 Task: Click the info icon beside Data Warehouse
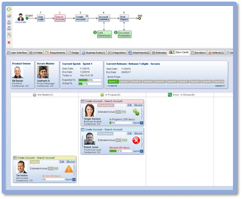[x=95, y=32]
